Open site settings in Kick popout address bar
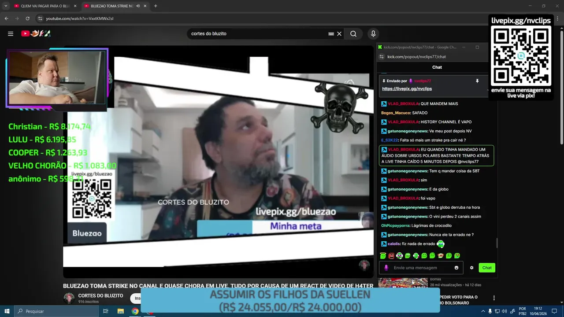Image resolution: width=564 pixels, height=317 pixels. pyautogui.click(x=382, y=56)
